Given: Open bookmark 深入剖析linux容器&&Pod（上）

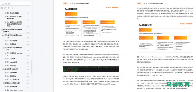Looking at the screenshot, I should tap(14, 36).
